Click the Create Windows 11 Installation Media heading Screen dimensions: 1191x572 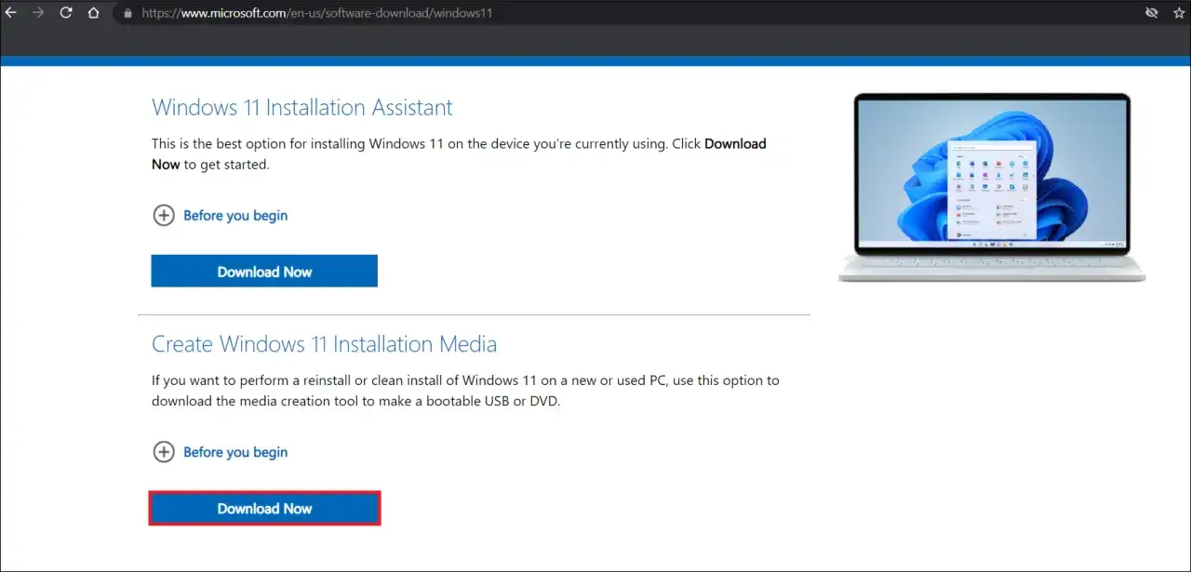coord(324,344)
